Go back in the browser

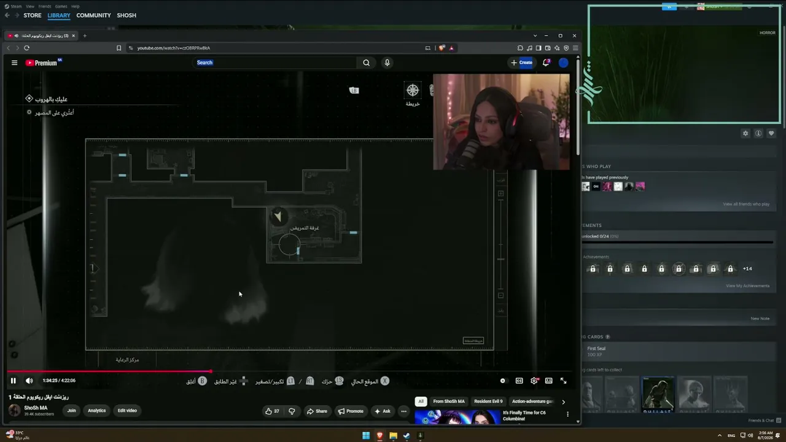pyautogui.click(x=9, y=48)
